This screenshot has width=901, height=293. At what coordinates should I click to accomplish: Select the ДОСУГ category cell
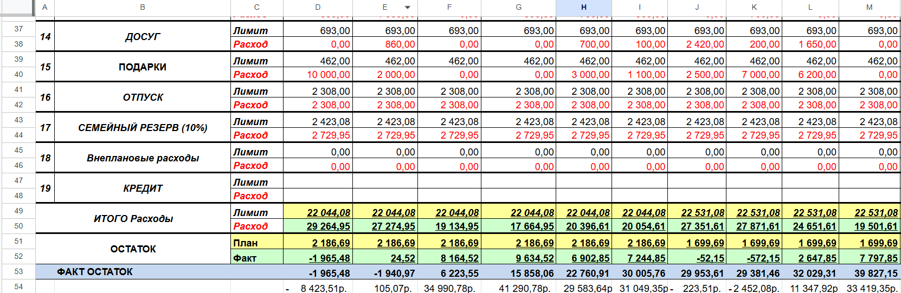click(143, 37)
